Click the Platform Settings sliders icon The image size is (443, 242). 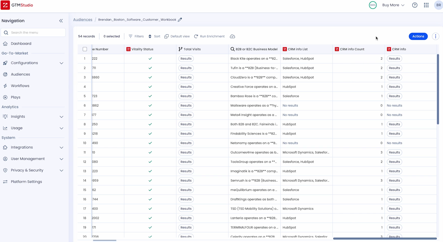[x=5, y=182]
